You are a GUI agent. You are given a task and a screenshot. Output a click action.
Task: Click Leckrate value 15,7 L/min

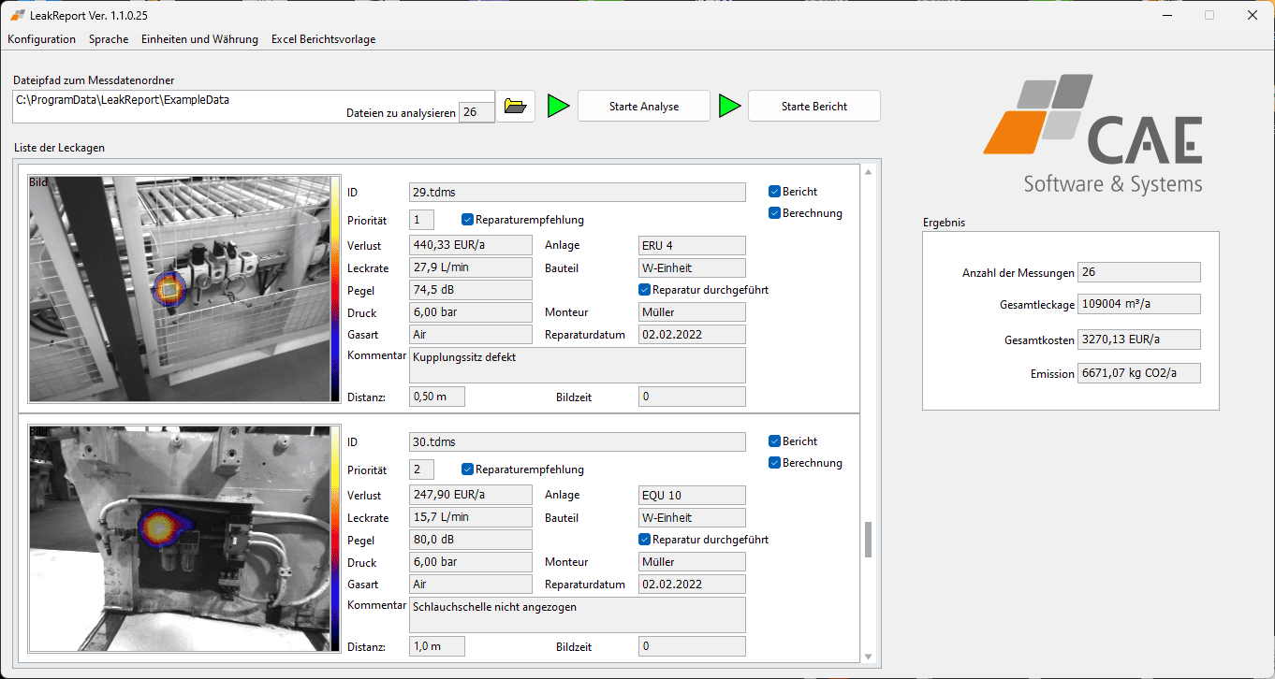[470, 517]
